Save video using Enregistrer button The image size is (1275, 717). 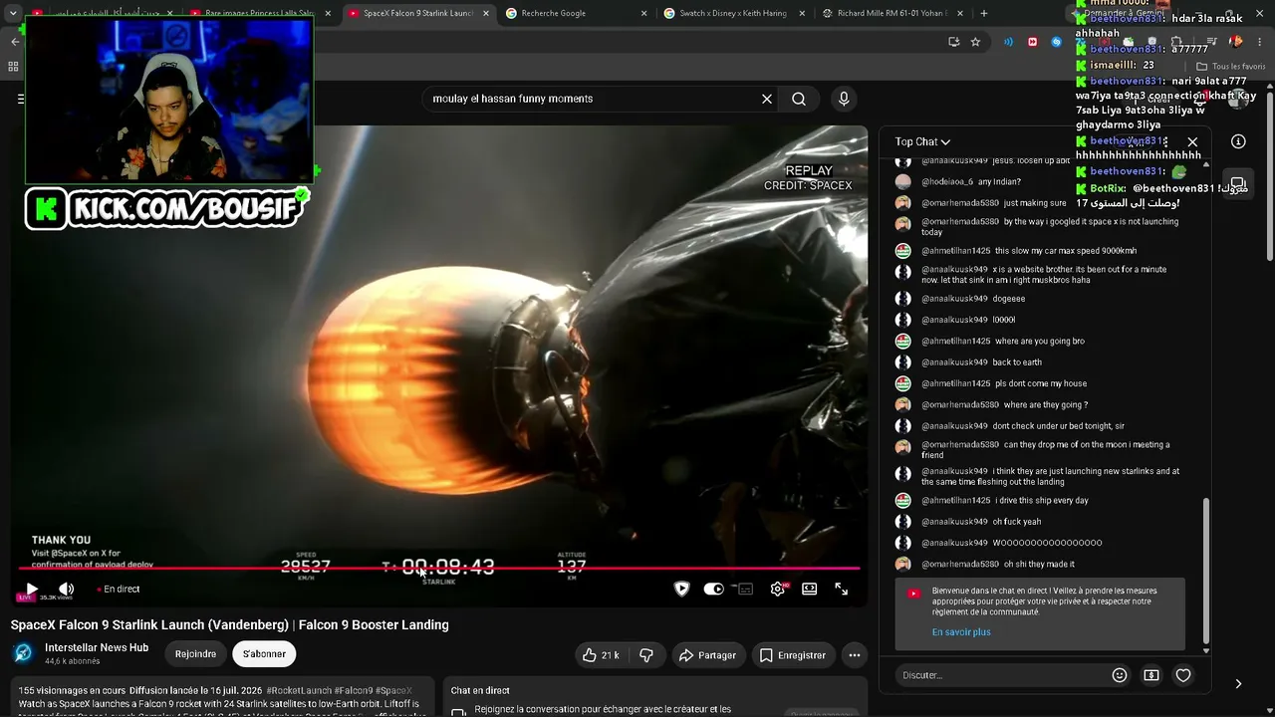793,655
